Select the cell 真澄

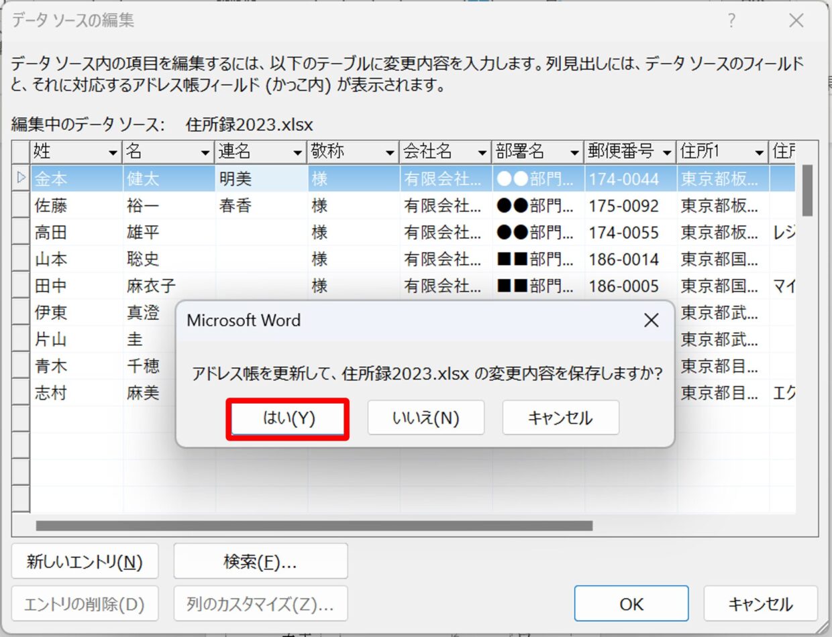[x=149, y=313]
